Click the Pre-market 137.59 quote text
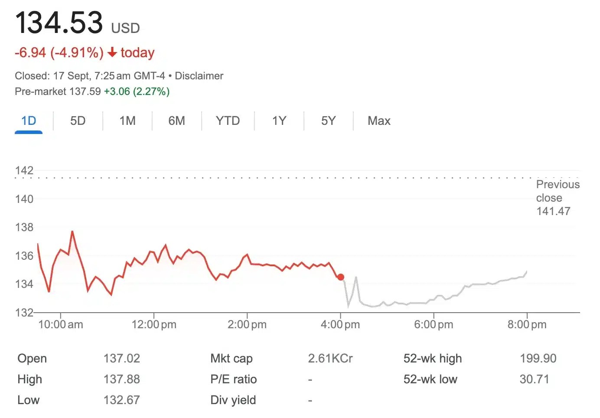The image size is (600, 418). tap(58, 91)
